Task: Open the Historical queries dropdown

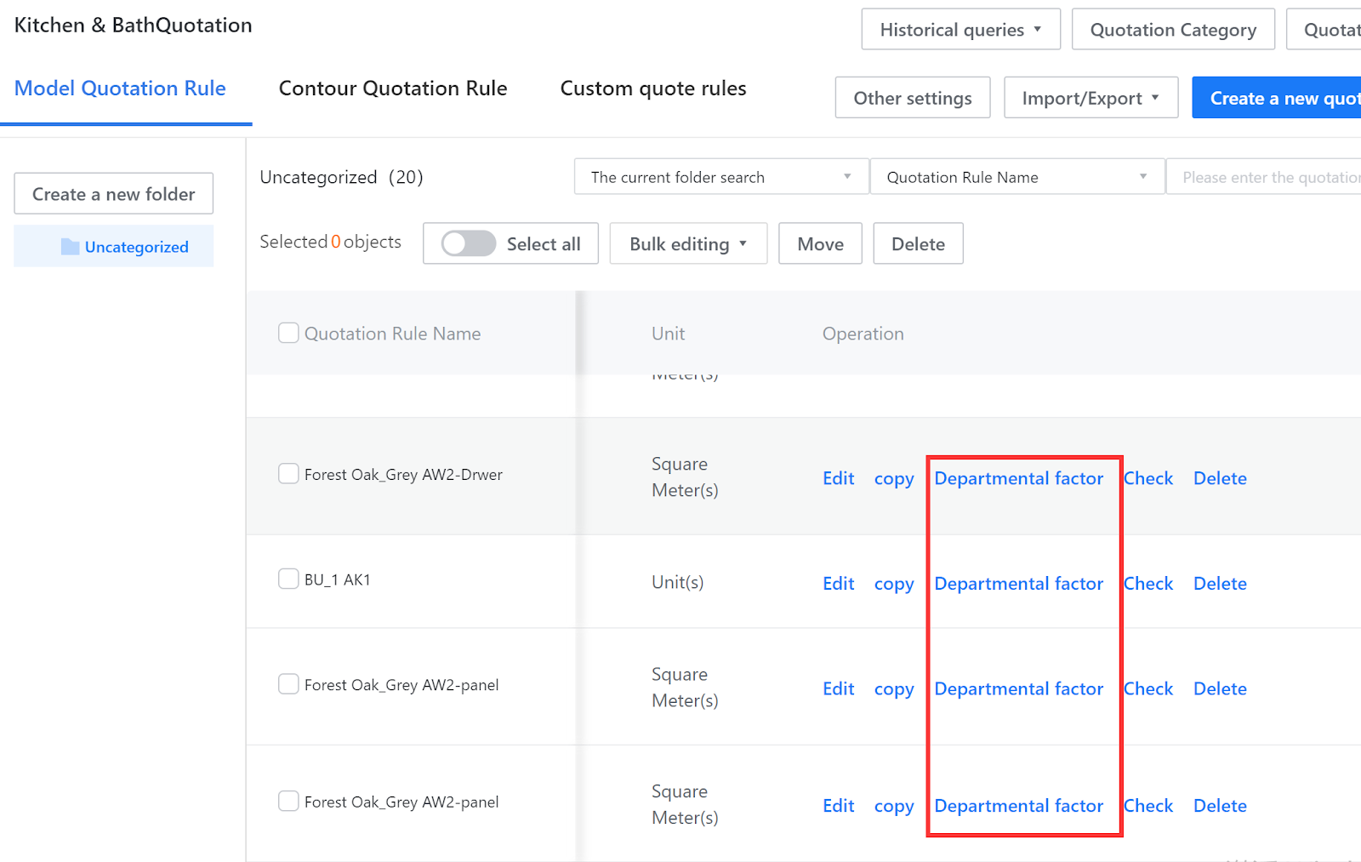Action: 960,30
